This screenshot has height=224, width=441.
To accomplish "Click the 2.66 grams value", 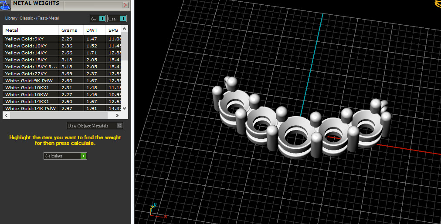I will 67,53.
